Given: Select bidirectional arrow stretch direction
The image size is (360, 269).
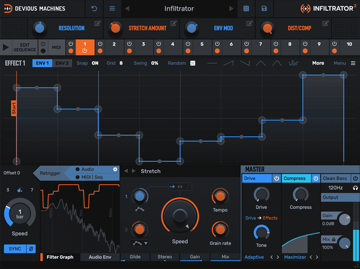Looking at the screenshot, I should click(x=180, y=187).
